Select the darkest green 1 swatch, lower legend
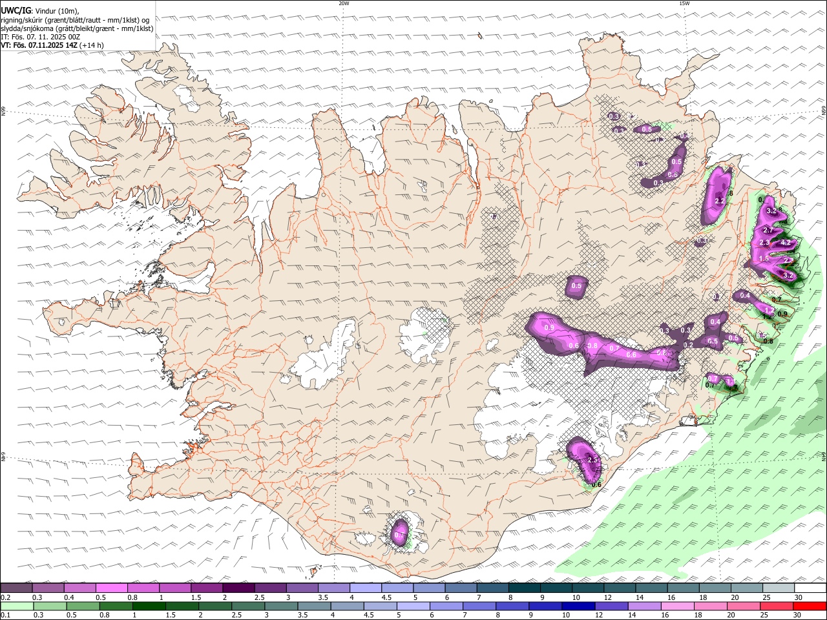 tap(149, 606)
